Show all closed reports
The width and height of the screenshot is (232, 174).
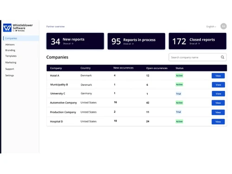coord(194,44)
